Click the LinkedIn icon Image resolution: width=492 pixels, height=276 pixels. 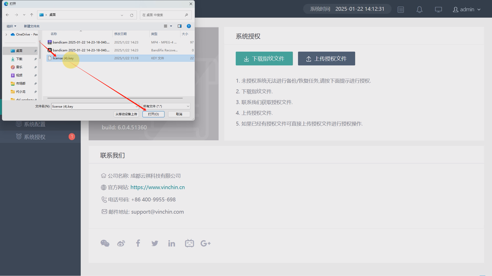coord(171,243)
